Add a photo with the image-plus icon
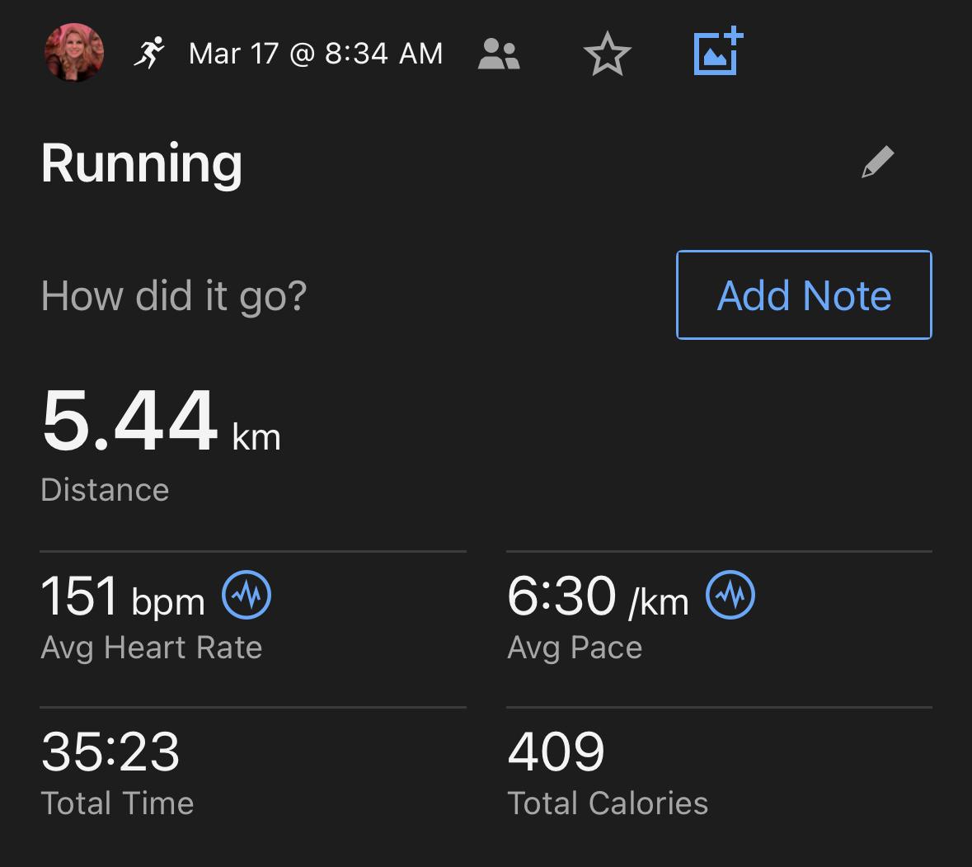This screenshot has height=867, width=972. coord(718,53)
